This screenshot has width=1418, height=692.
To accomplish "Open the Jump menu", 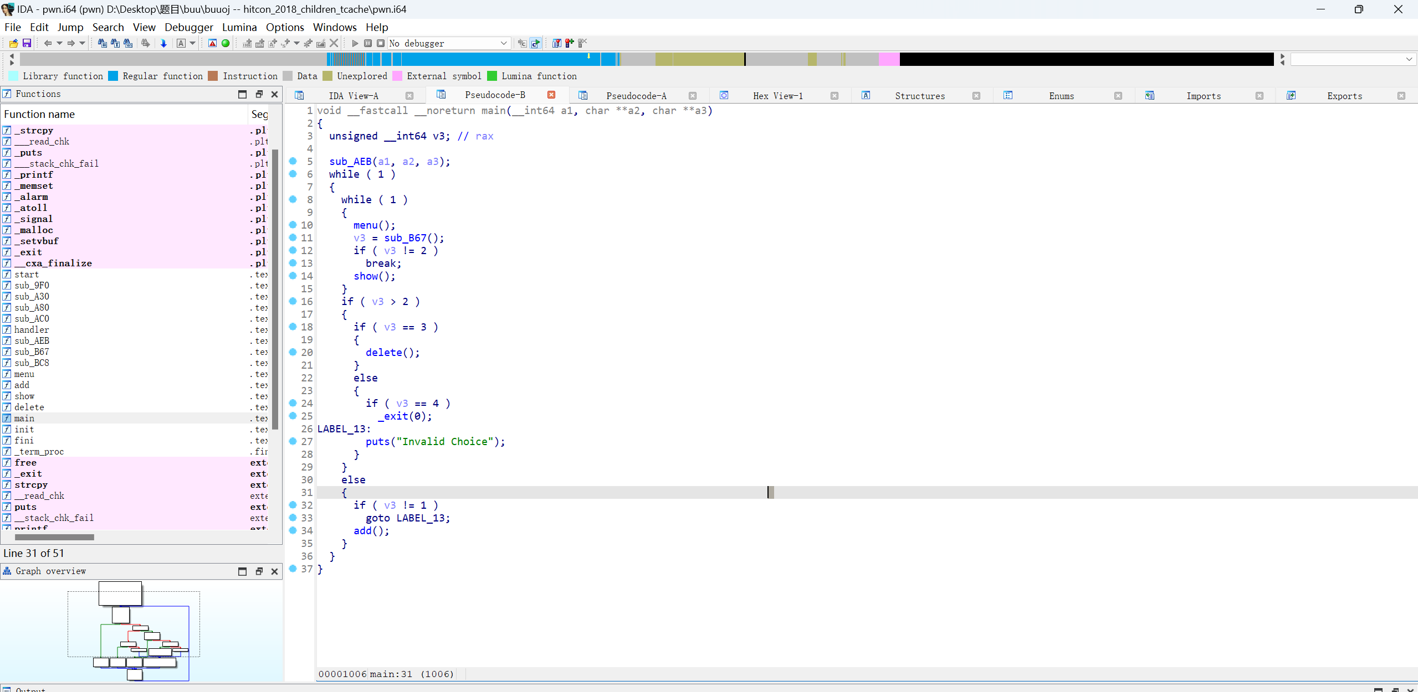I will [x=70, y=27].
